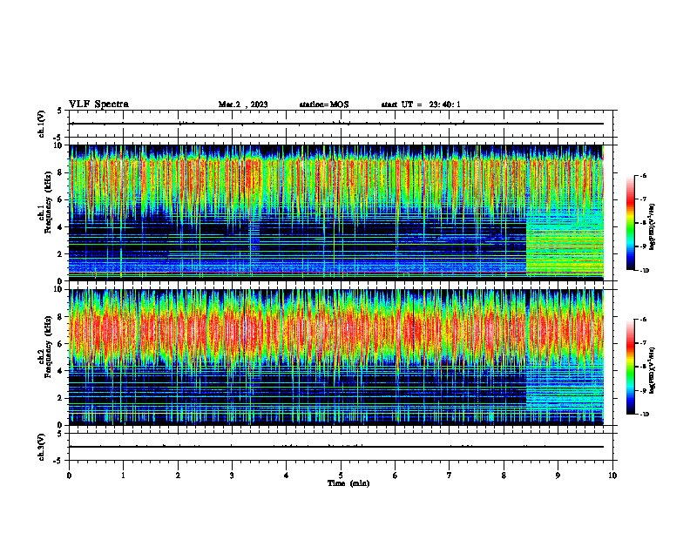Click the "VLF Spectra" plot title

pyautogui.click(x=98, y=105)
